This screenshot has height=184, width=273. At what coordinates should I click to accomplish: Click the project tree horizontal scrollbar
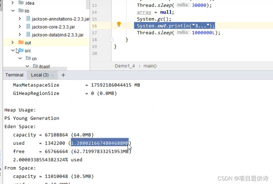click(x=35, y=69)
